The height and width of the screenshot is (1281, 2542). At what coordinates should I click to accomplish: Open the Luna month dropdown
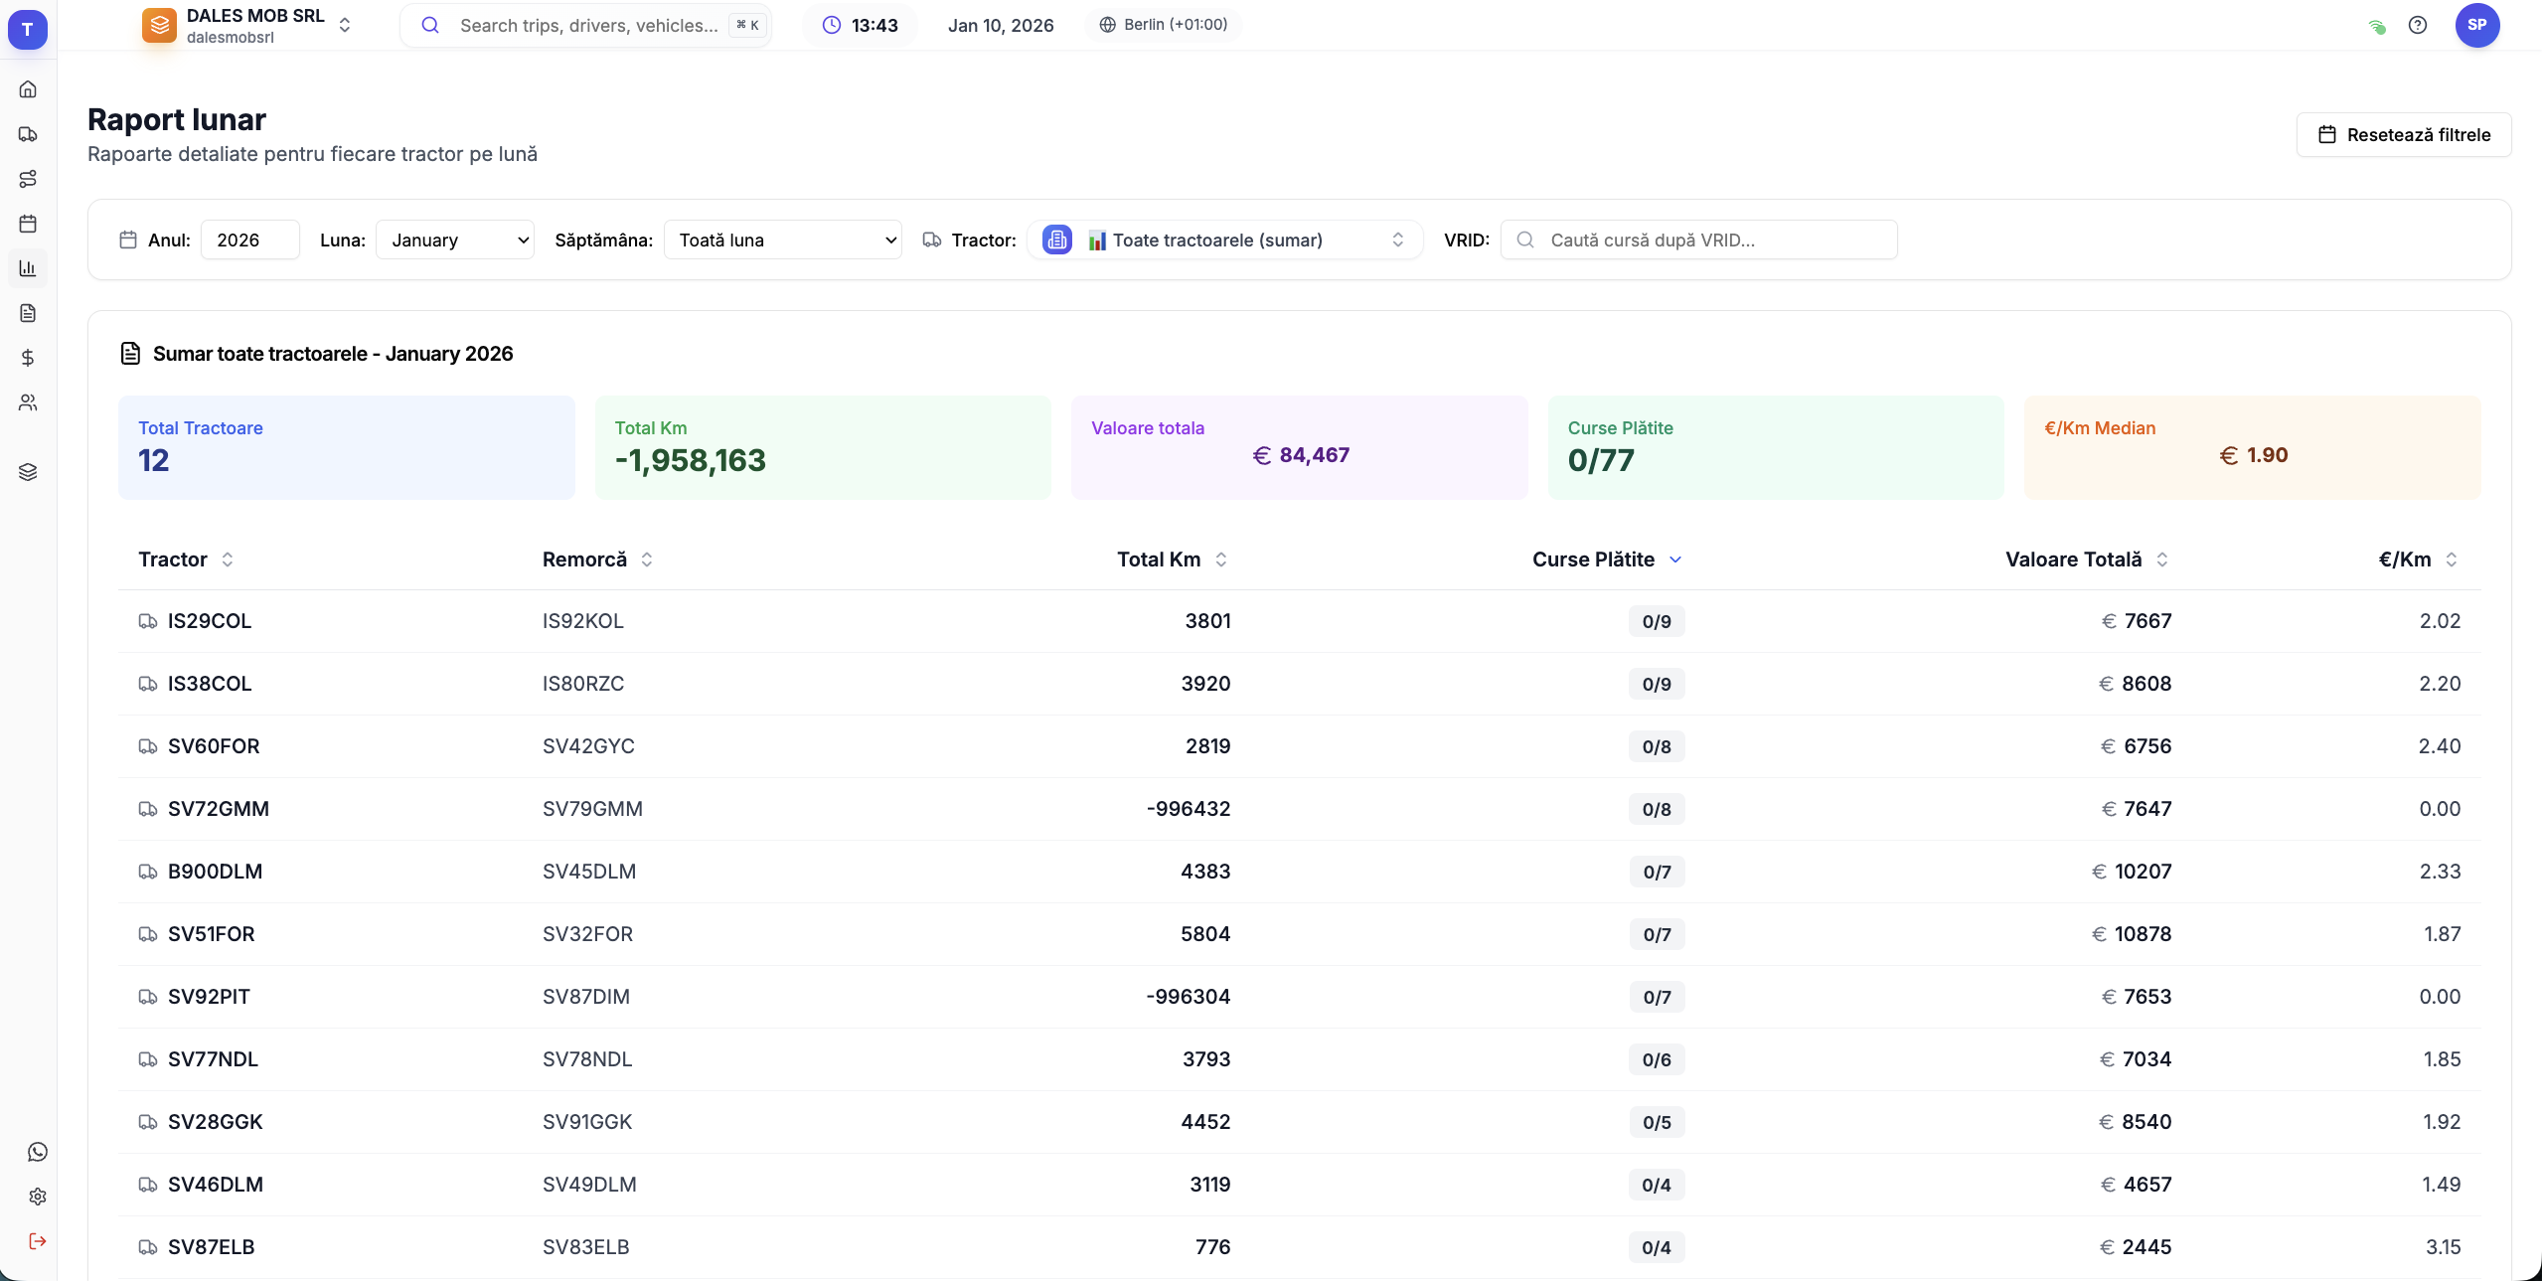point(455,240)
